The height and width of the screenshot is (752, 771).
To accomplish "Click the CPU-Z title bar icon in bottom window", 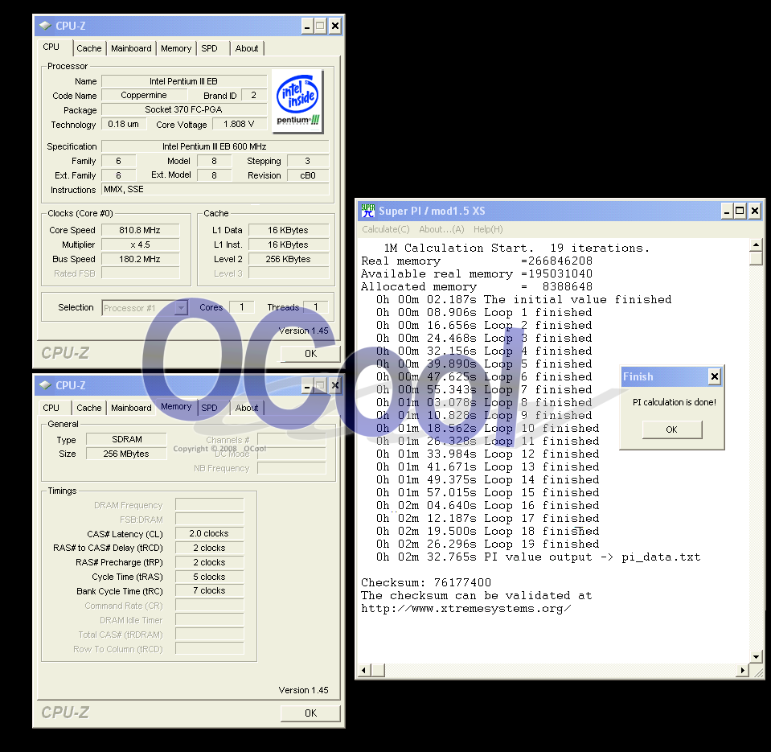I will click(45, 385).
